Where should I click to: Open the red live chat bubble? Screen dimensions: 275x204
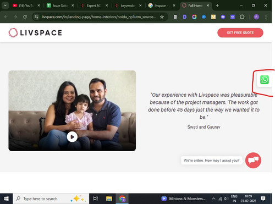(253, 160)
